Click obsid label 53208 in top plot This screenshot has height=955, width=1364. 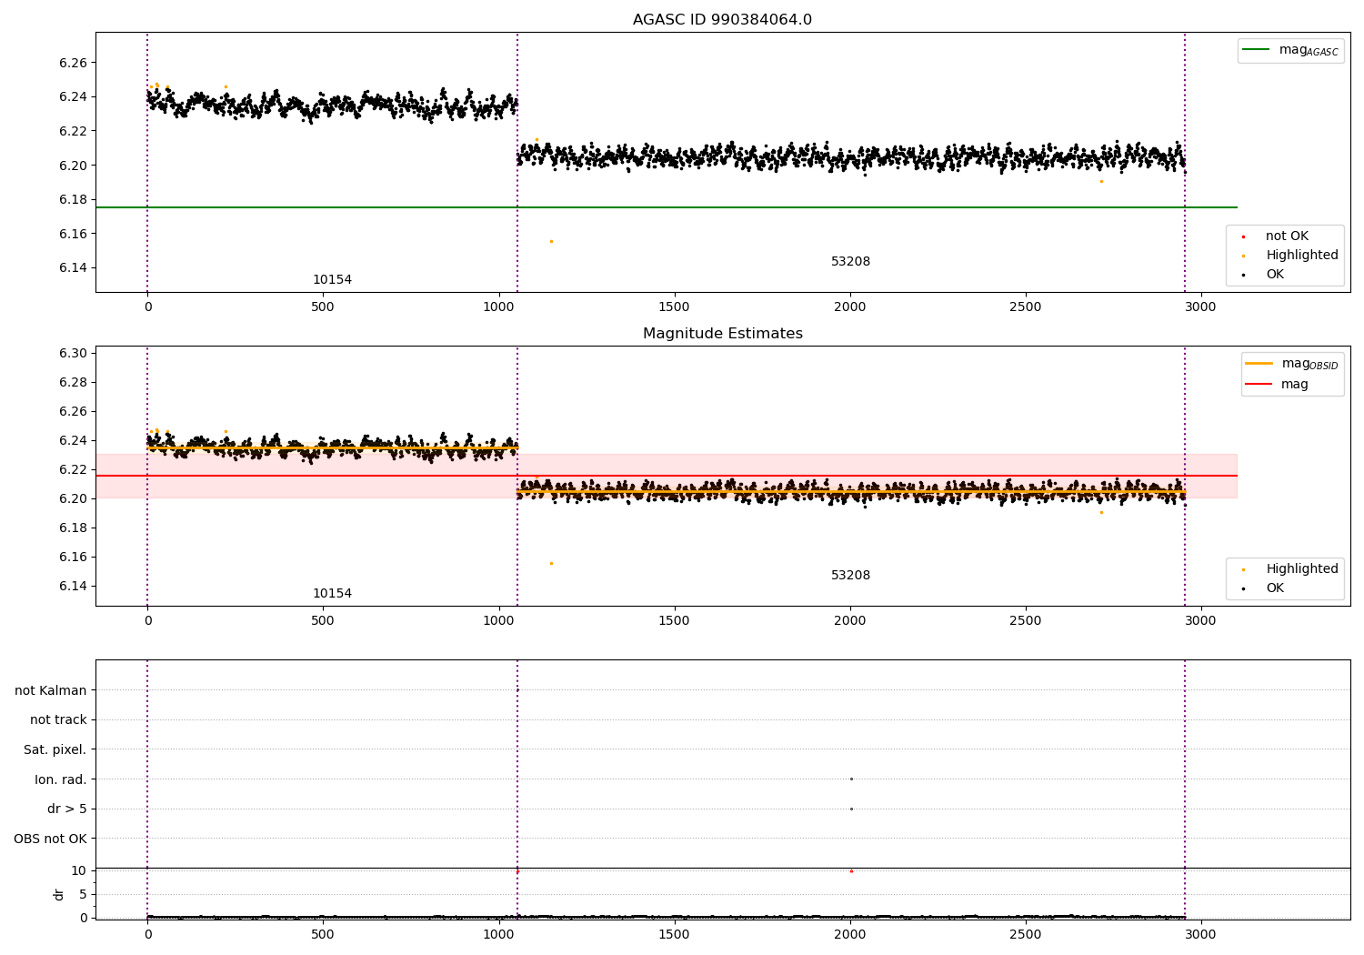pos(850,262)
